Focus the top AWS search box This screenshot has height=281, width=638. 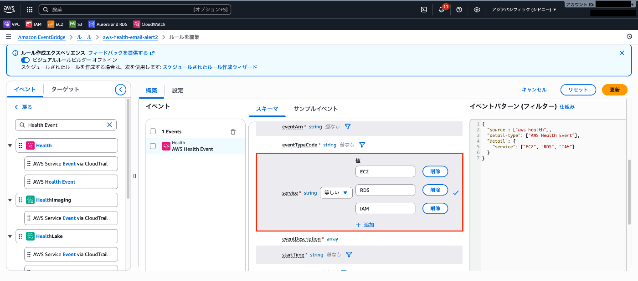point(135,10)
